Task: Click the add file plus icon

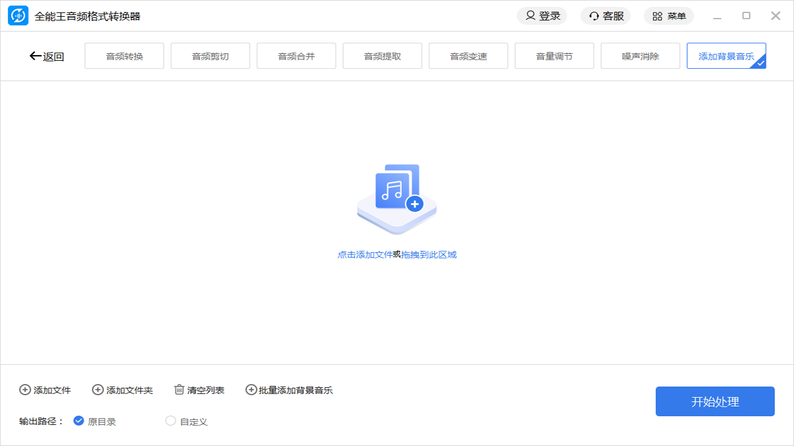Action: pyautogui.click(x=25, y=390)
